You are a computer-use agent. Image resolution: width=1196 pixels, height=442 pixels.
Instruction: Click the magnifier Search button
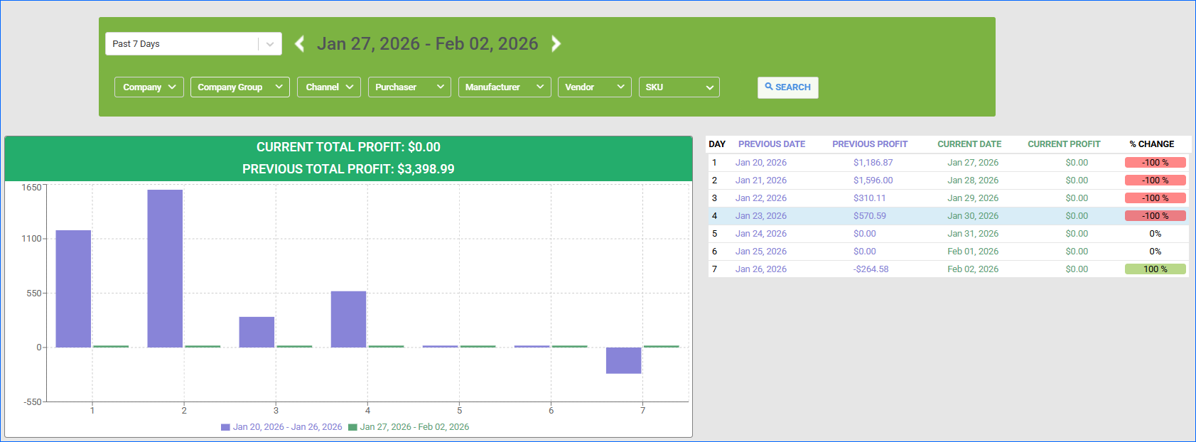pos(787,87)
